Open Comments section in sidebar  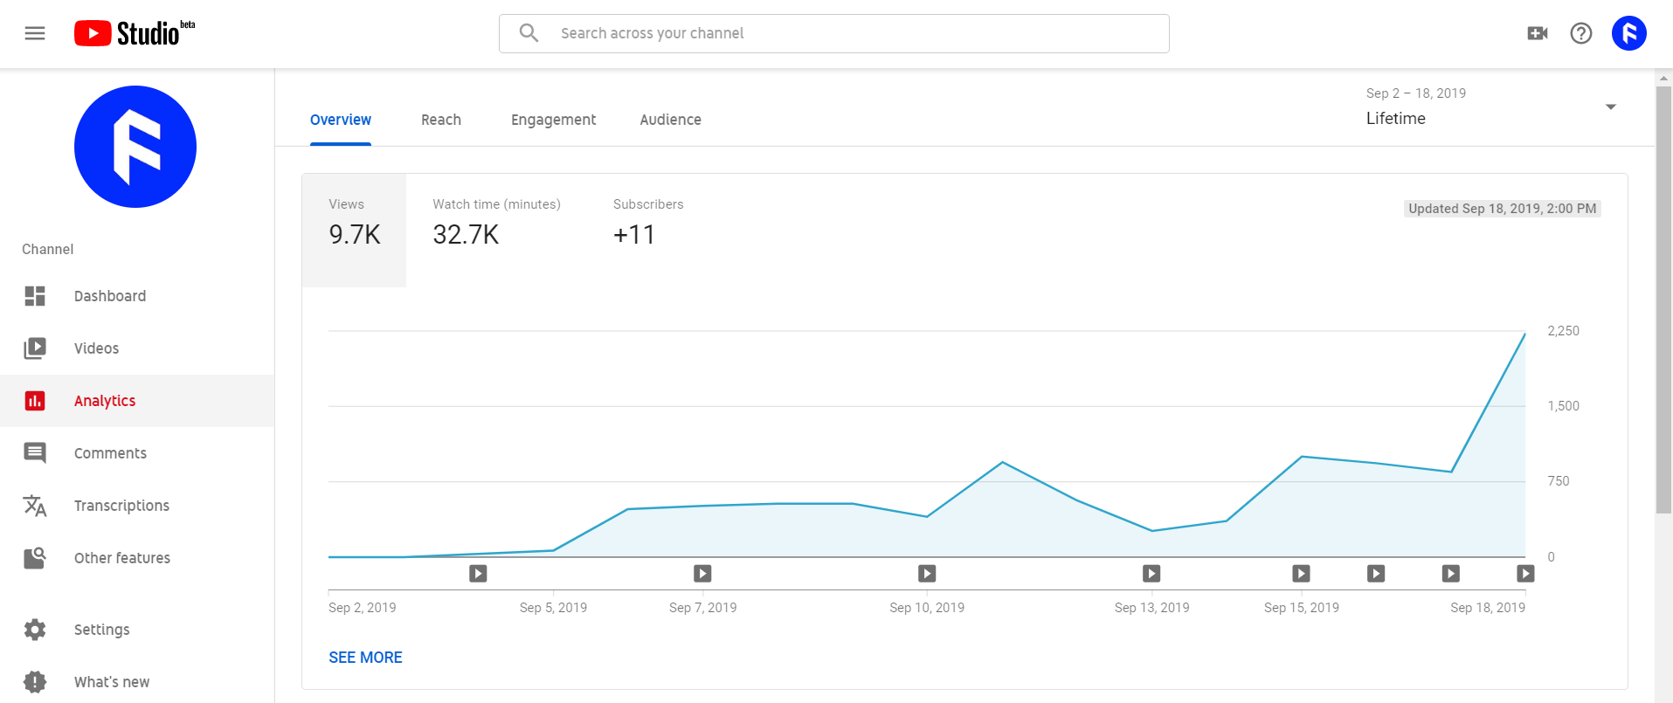110,453
